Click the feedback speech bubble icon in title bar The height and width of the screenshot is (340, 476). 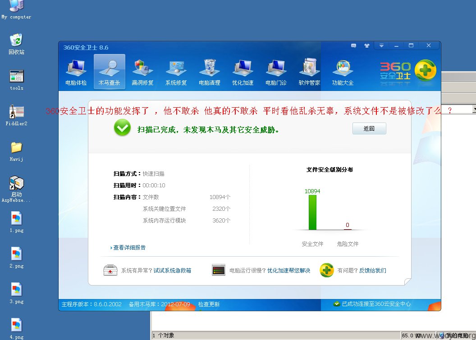point(354,46)
